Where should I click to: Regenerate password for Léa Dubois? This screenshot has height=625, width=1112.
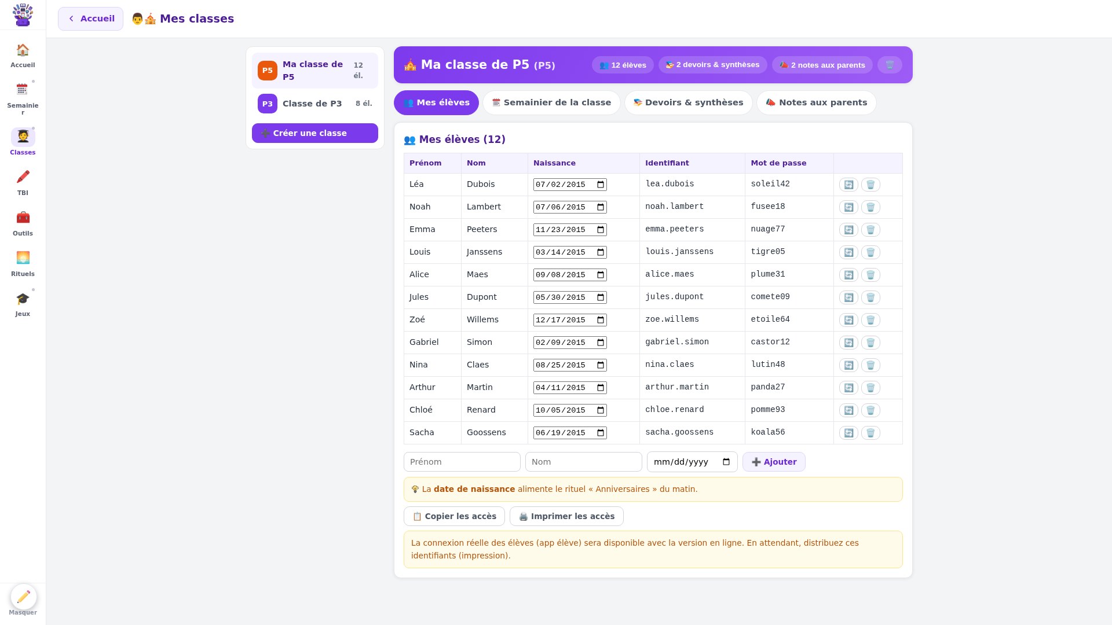[x=848, y=185]
